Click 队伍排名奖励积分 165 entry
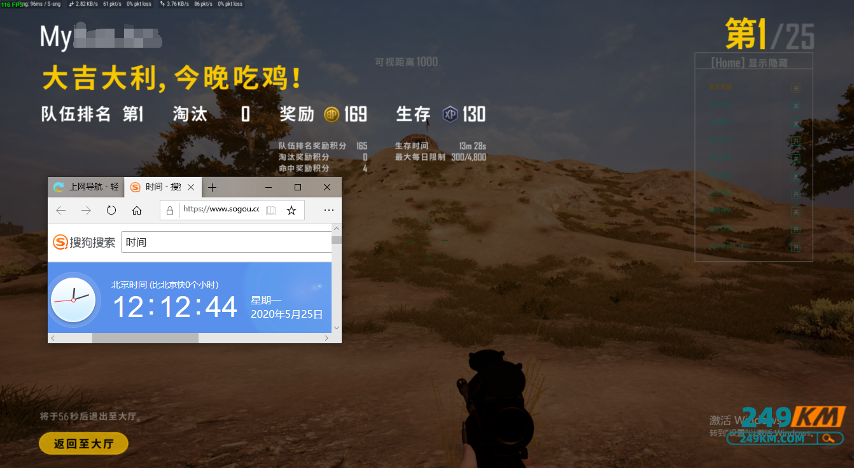This screenshot has width=854, height=468. 323,146
